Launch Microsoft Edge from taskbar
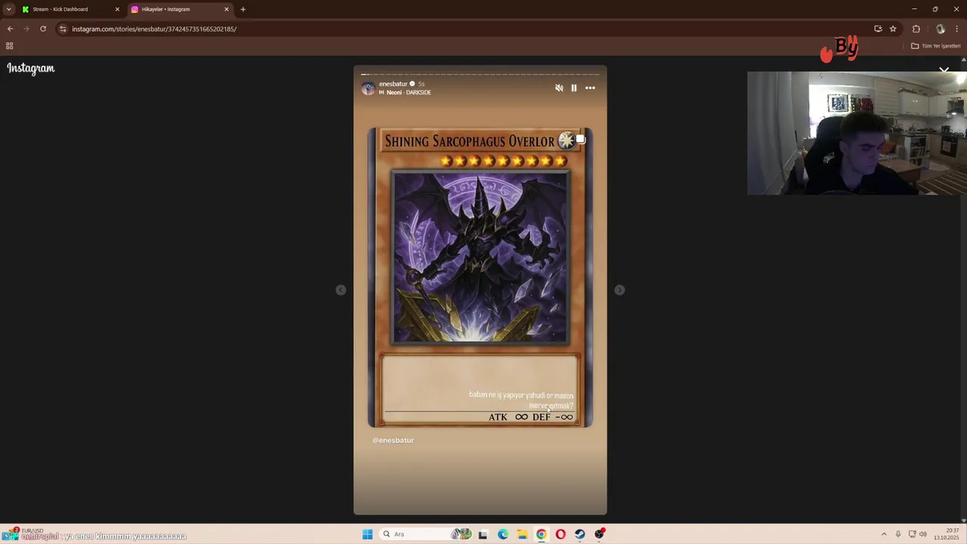The height and width of the screenshot is (544, 967). coord(502,534)
